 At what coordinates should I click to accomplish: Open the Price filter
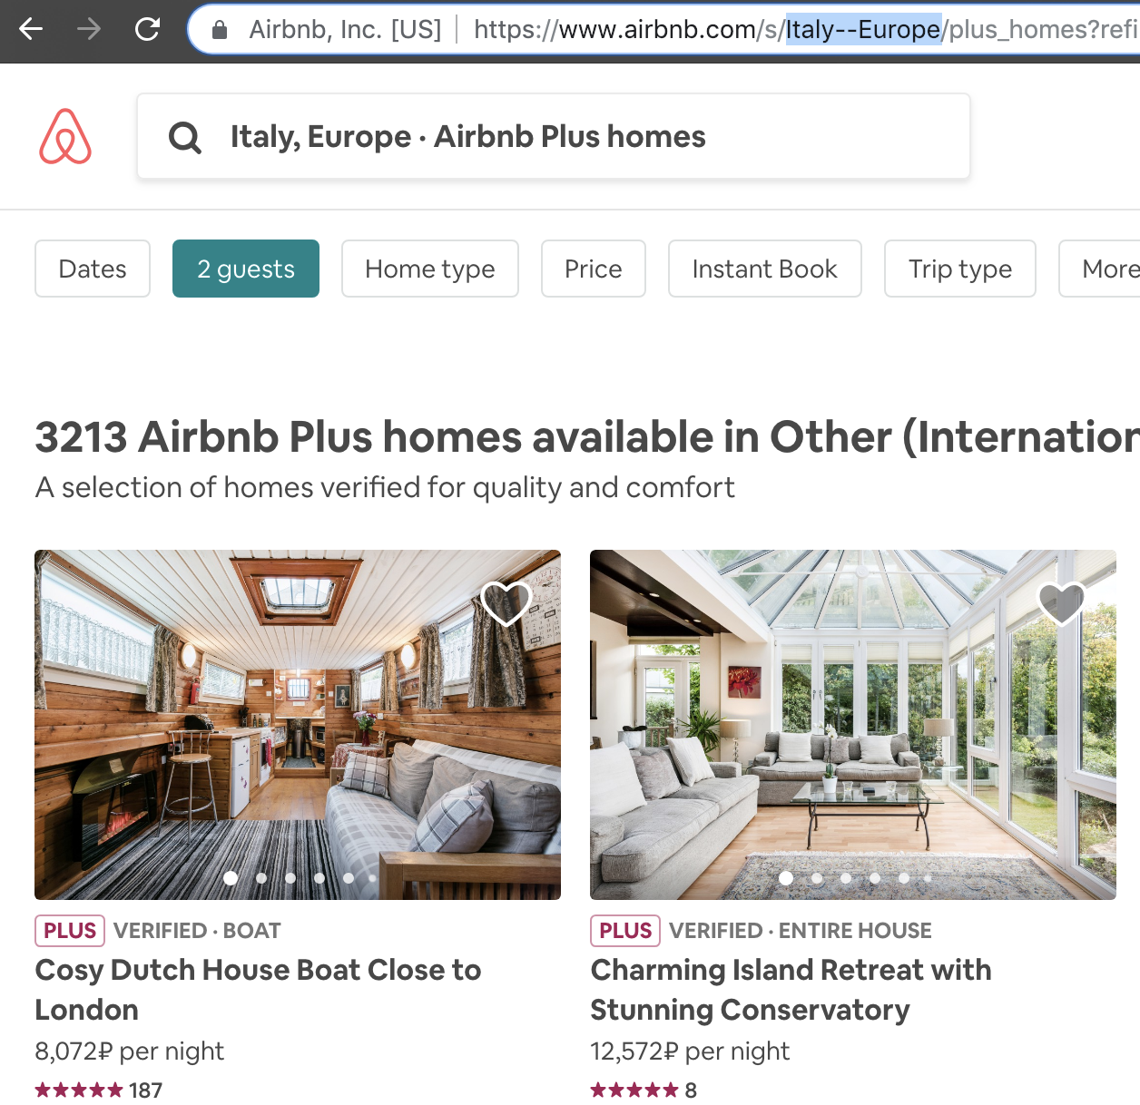pos(594,269)
